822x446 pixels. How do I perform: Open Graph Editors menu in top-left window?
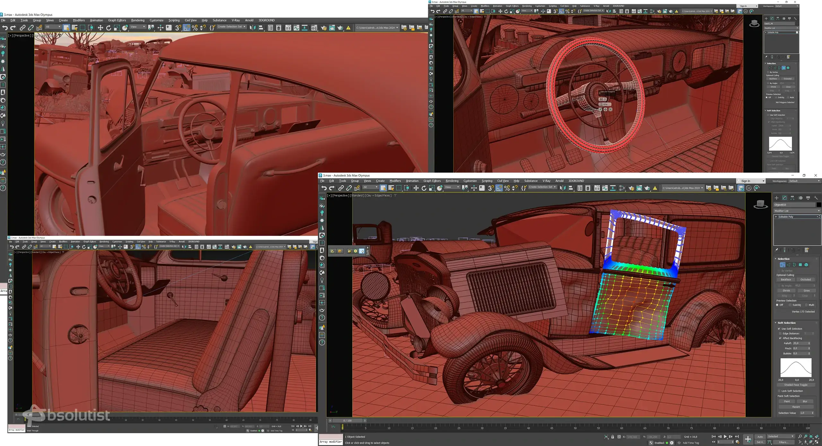(x=117, y=20)
